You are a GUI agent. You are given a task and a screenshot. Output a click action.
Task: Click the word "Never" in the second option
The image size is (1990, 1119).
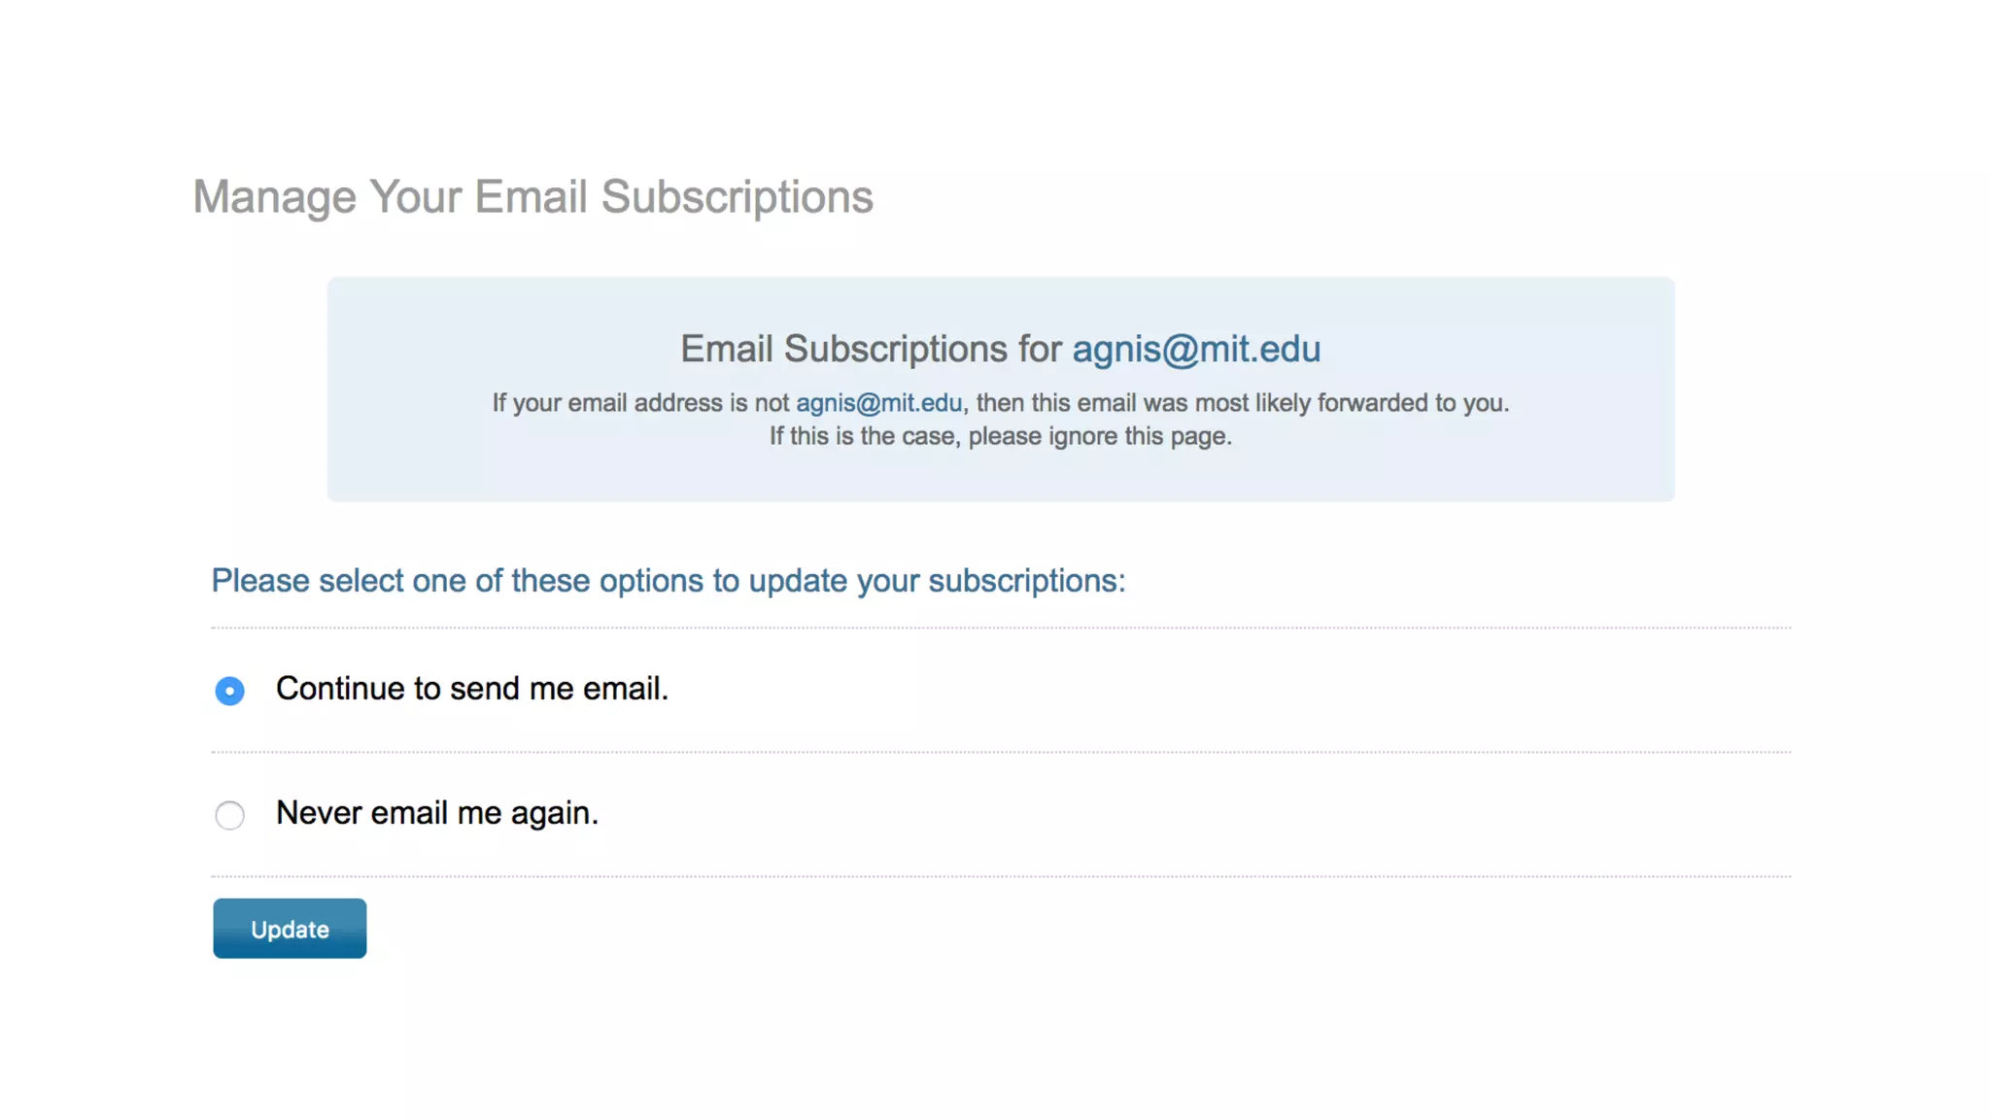(x=319, y=813)
